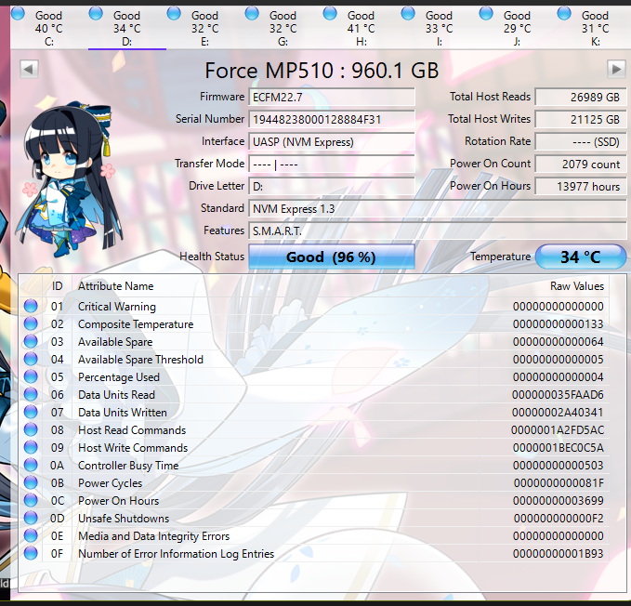Image resolution: width=631 pixels, height=606 pixels.
Task: Go to next disk with right arrow
Action: (616, 69)
